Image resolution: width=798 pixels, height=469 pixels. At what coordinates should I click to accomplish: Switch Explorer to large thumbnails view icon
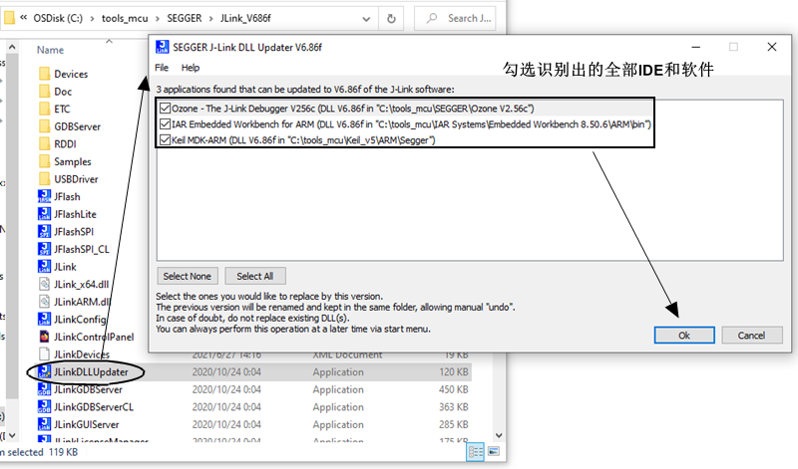pos(493,451)
